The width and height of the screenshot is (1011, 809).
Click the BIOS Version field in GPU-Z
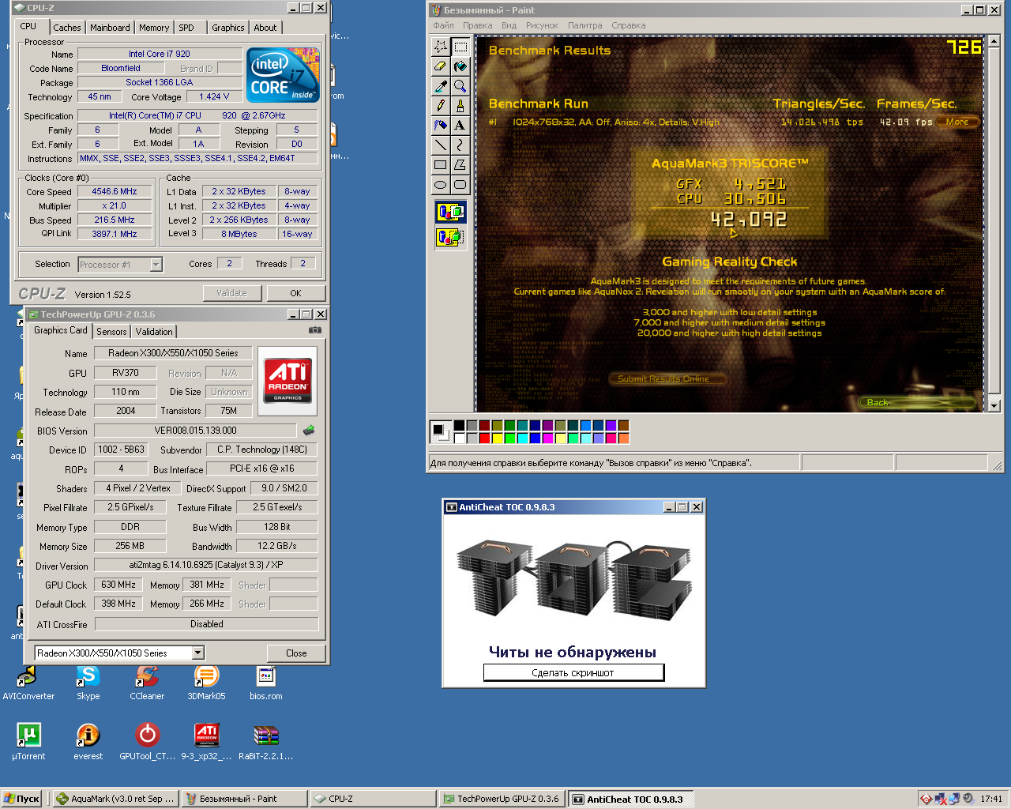tap(195, 431)
